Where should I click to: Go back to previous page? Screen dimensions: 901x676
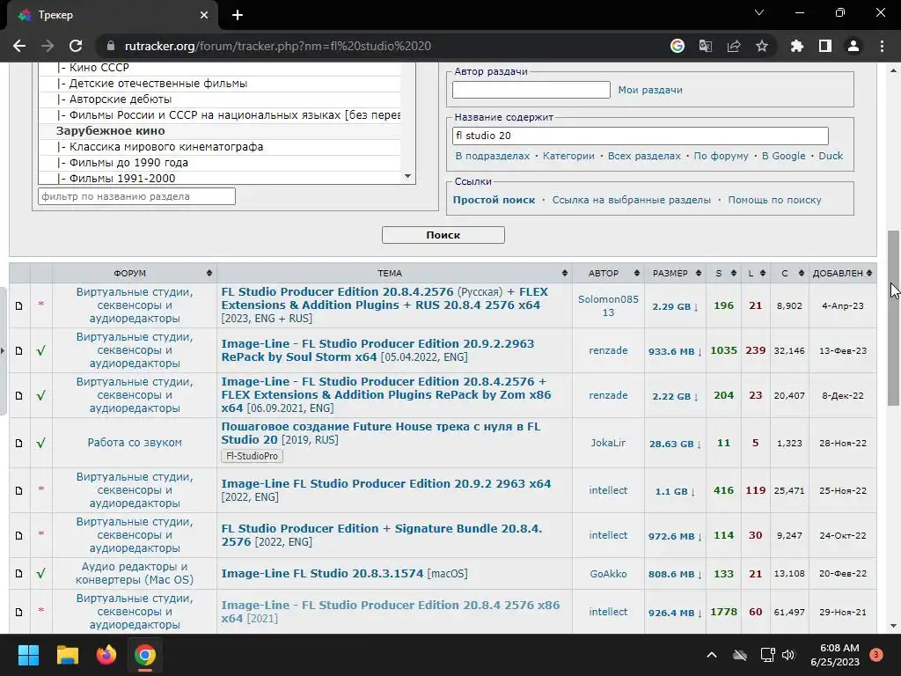coord(19,46)
